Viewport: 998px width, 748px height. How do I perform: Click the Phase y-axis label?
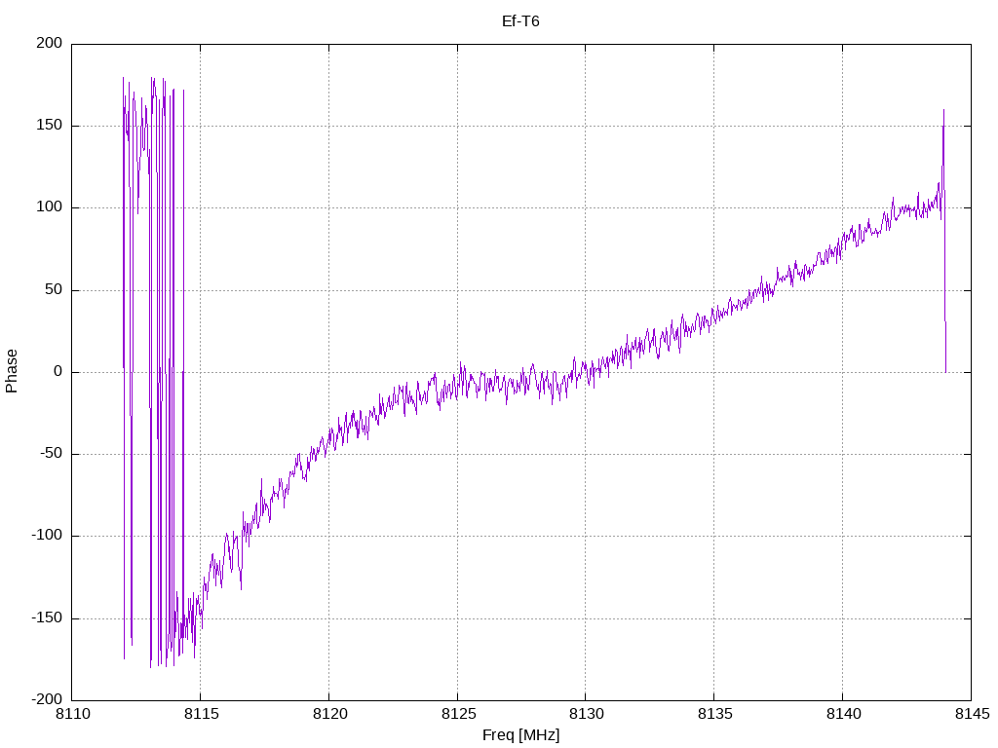(12, 371)
